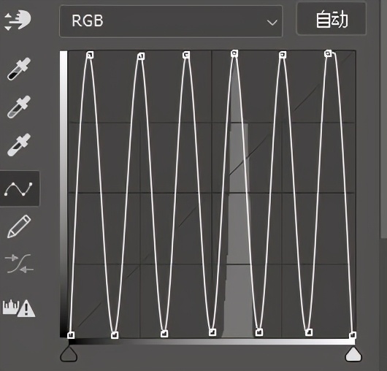Click the white input slider triangle
Screen dimensions: 387x371
click(x=353, y=354)
